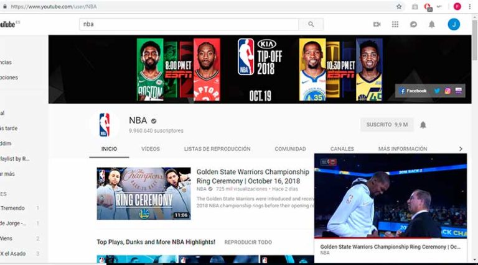This screenshot has height=265, width=478.
Task: Open NBA Facebook link in banner
Action: click(x=413, y=91)
